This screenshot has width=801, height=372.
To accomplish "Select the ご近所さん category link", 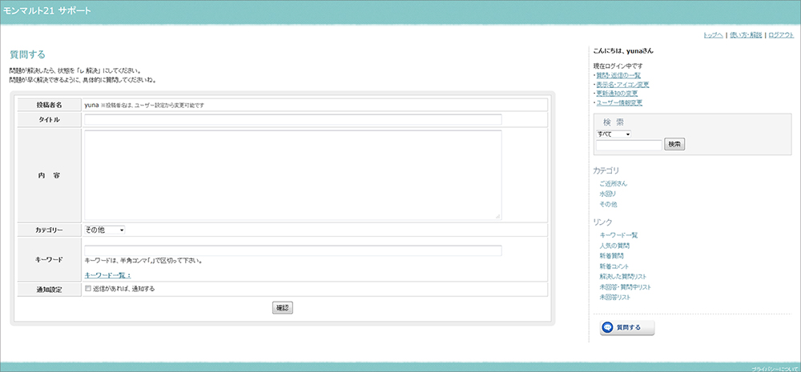I will click(614, 183).
